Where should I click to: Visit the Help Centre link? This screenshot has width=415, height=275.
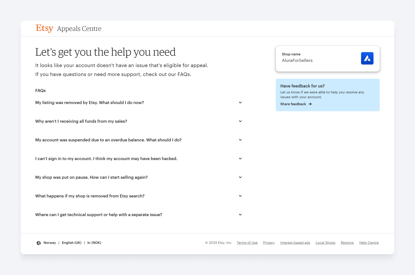[x=369, y=243]
